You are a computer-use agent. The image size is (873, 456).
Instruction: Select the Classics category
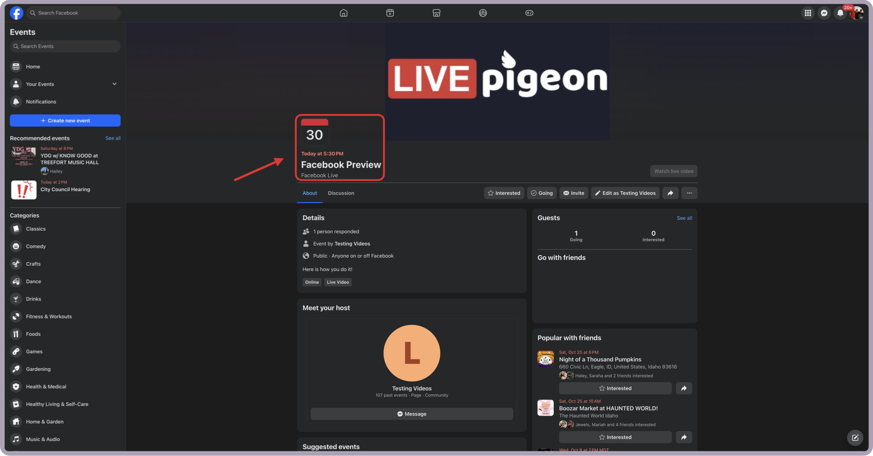(x=65, y=229)
